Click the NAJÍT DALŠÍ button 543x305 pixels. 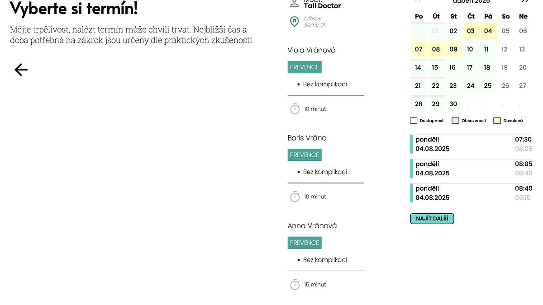coord(432,219)
